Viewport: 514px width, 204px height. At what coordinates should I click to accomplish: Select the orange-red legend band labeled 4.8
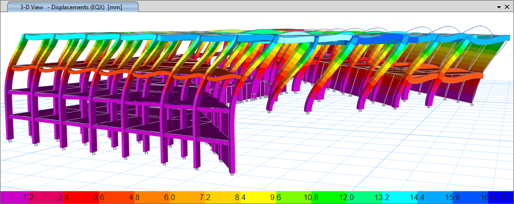pyautogui.click(x=133, y=198)
